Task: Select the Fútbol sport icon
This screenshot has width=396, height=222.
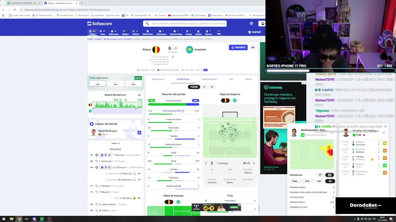Action: click(x=93, y=32)
